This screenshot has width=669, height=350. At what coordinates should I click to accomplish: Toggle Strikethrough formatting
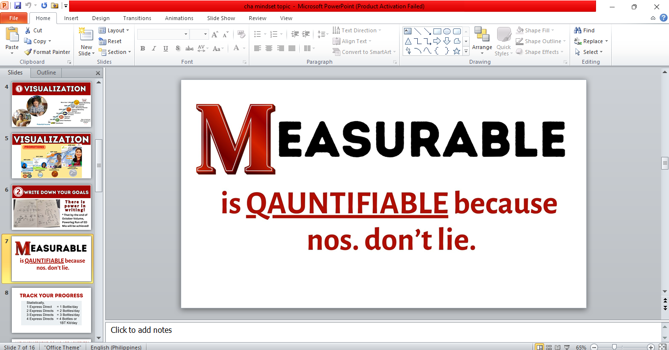[x=189, y=48]
